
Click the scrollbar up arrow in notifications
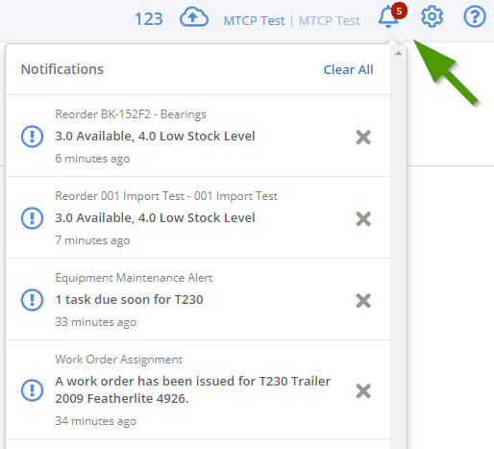[398, 53]
